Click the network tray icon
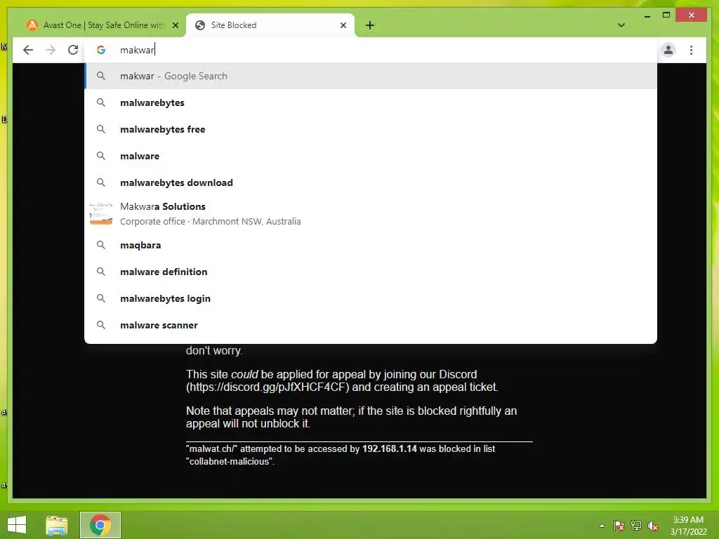 click(x=636, y=526)
